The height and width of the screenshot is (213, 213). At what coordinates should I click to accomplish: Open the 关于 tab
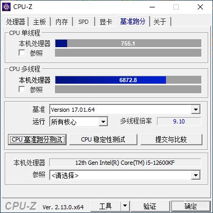click(160, 22)
